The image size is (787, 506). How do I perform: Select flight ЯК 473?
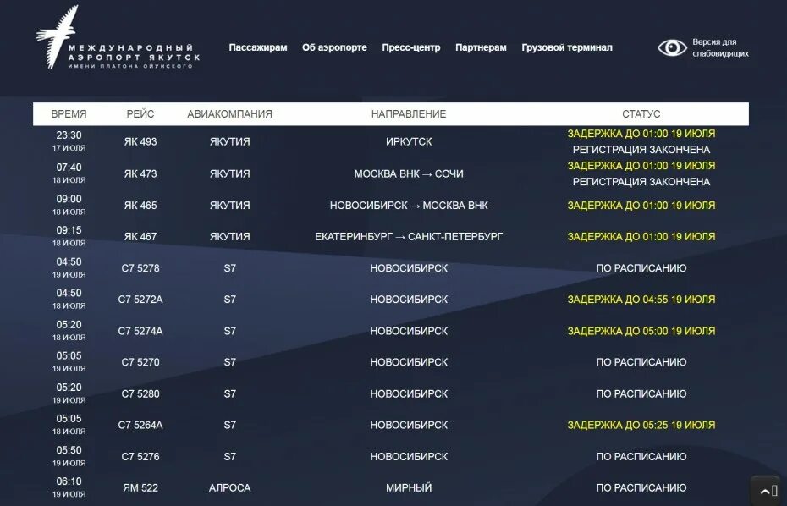point(140,173)
